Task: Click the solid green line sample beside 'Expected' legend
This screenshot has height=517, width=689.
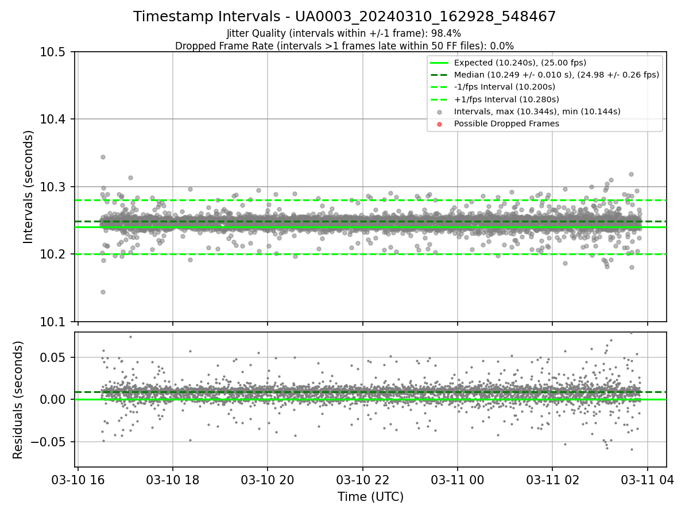Action: click(x=439, y=63)
